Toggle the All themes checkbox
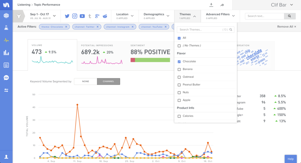The height and width of the screenshot is (163, 301). click(179, 38)
